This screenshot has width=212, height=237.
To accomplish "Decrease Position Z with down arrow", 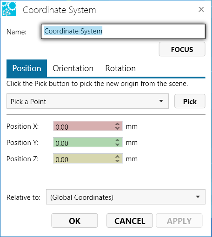I will point(117,161).
